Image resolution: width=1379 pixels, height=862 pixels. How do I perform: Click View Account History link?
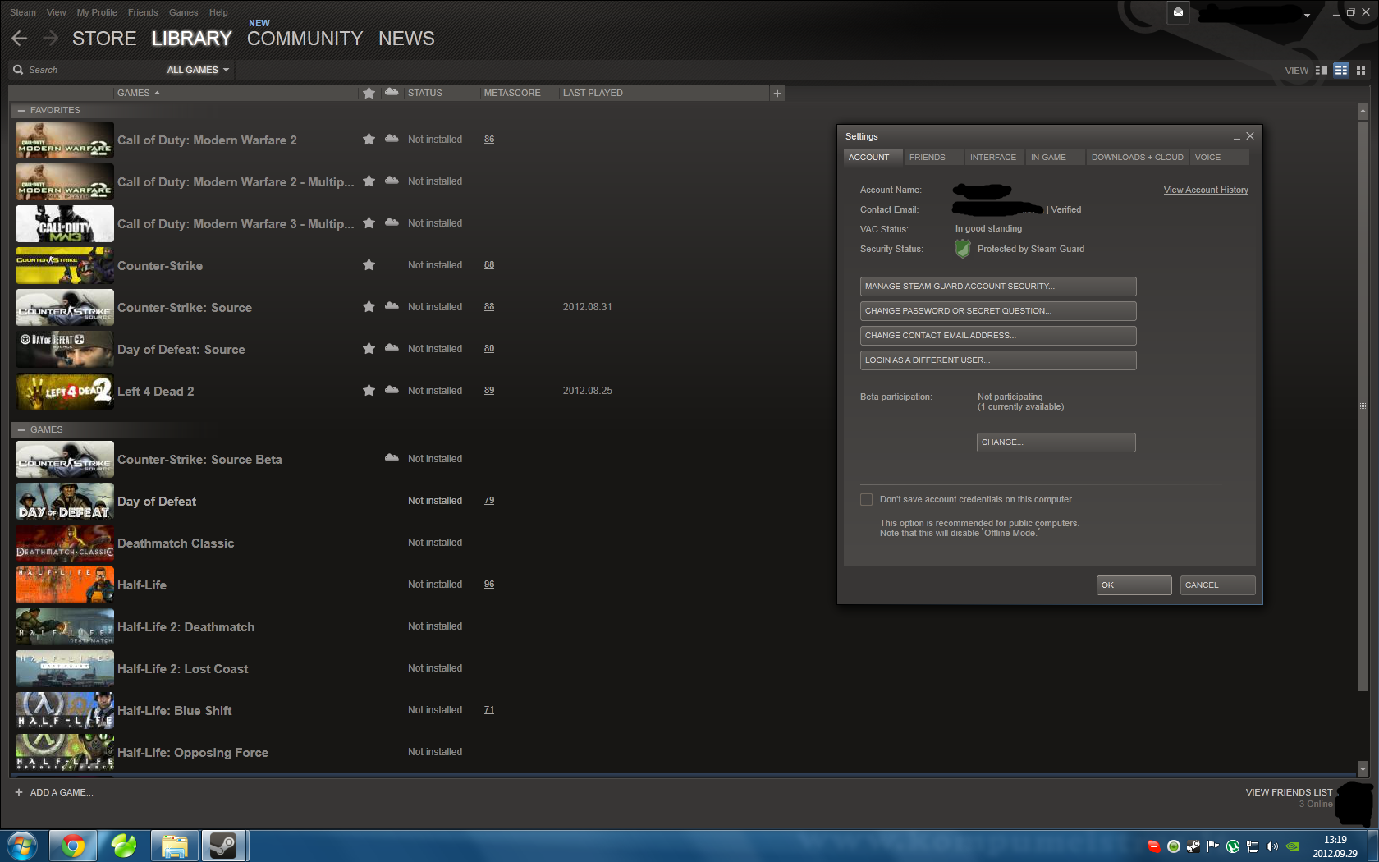point(1206,190)
